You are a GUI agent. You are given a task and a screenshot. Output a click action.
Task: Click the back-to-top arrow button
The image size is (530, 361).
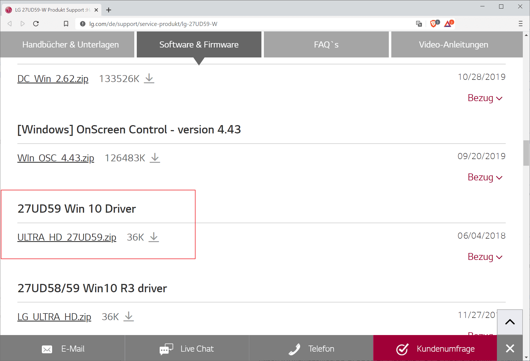510,322
